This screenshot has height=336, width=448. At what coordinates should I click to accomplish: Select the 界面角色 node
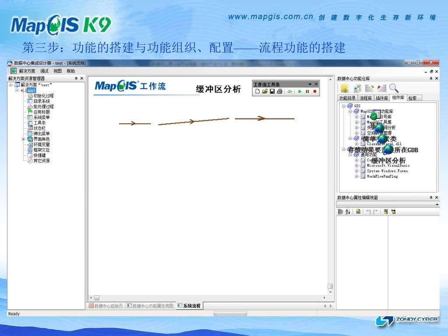pos(42,139)
